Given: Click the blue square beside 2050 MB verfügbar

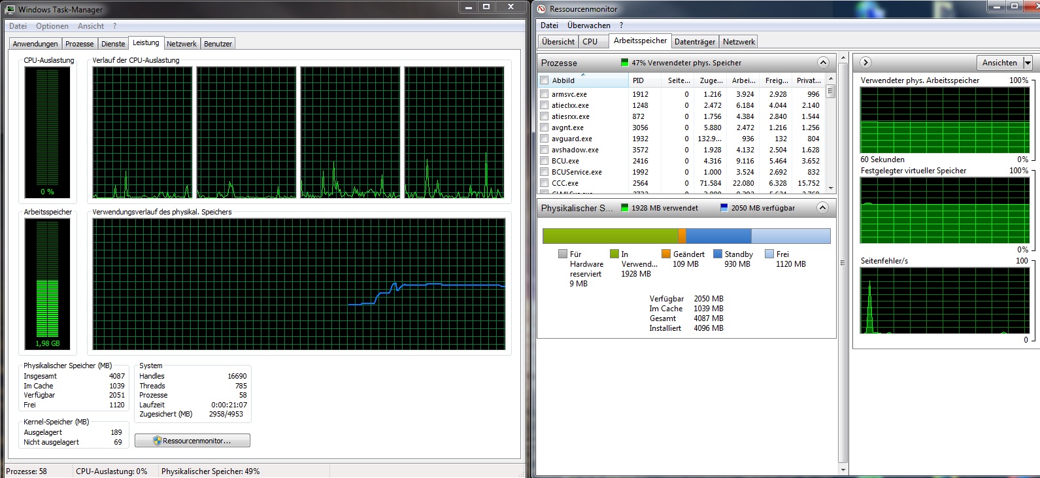Looking at the screenshot, I should (x=724, y=208).
